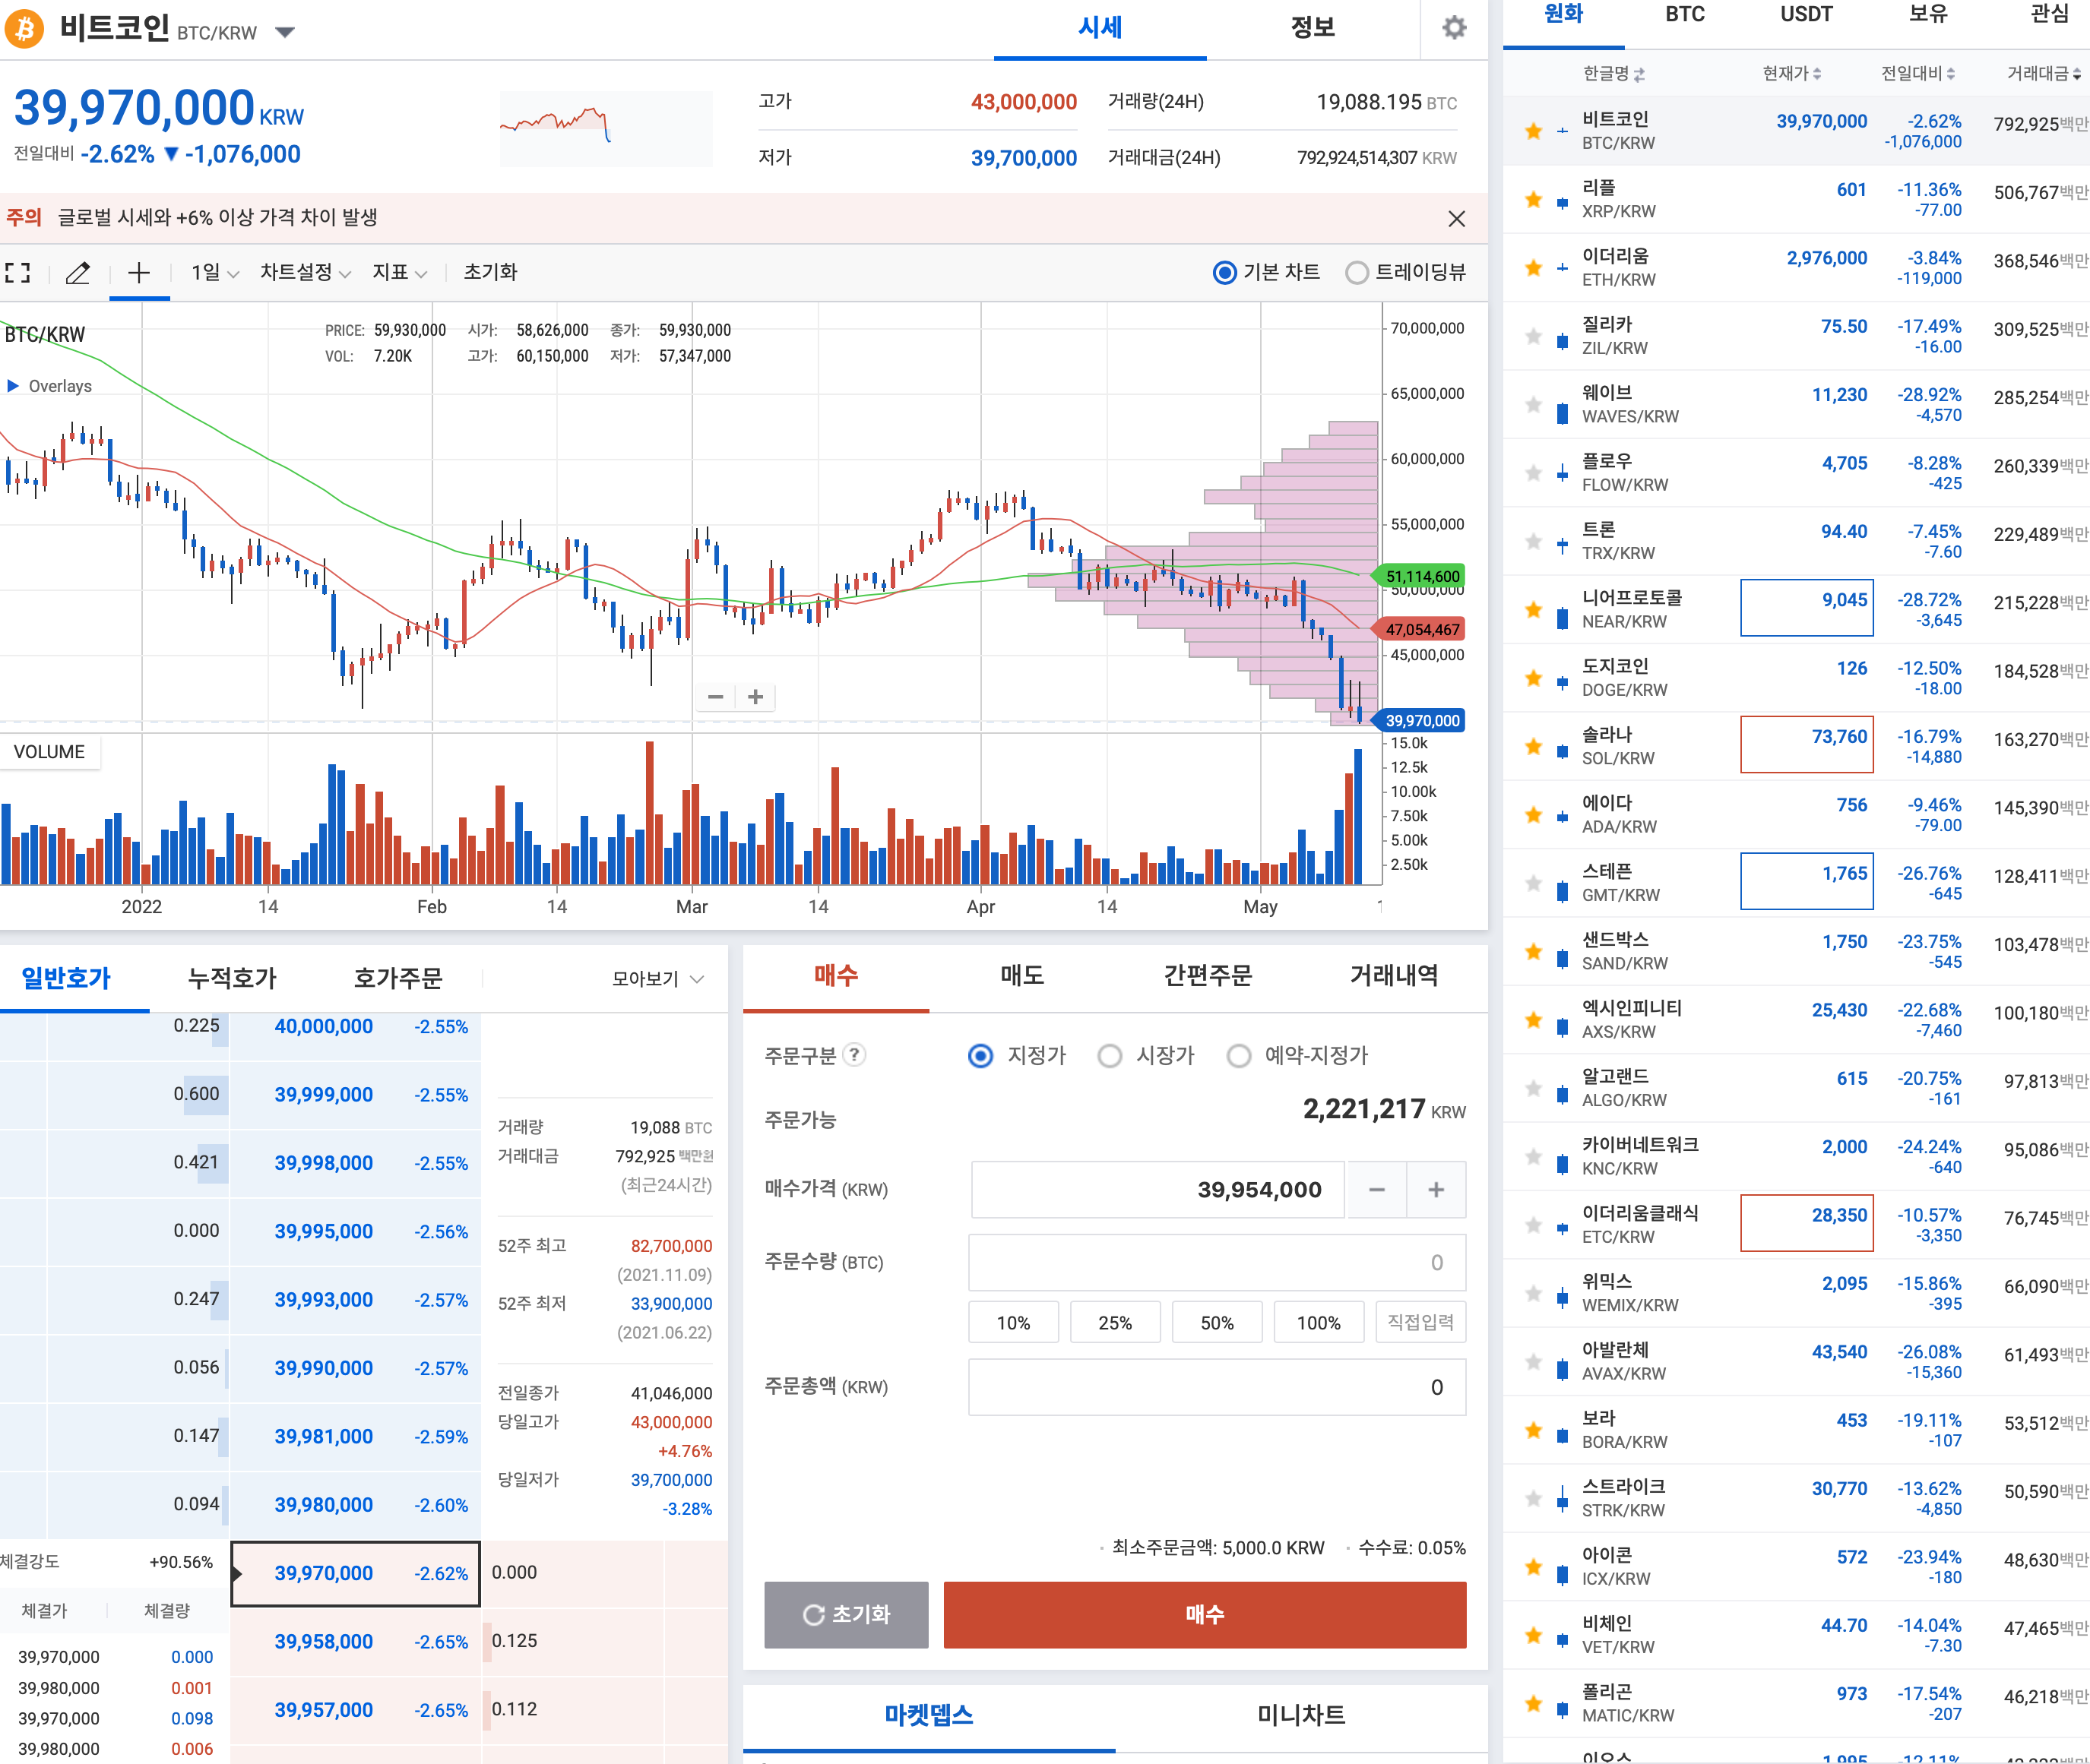Toggle favorite star for 질리카 ZIL/KRW
Image resolution: width=2090 pixels, height=1764 pixels.
(1533, 336)
